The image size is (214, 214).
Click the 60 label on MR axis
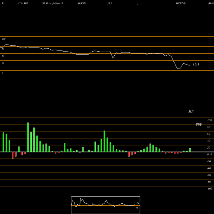pyautogui.click(x=209, y=134)
